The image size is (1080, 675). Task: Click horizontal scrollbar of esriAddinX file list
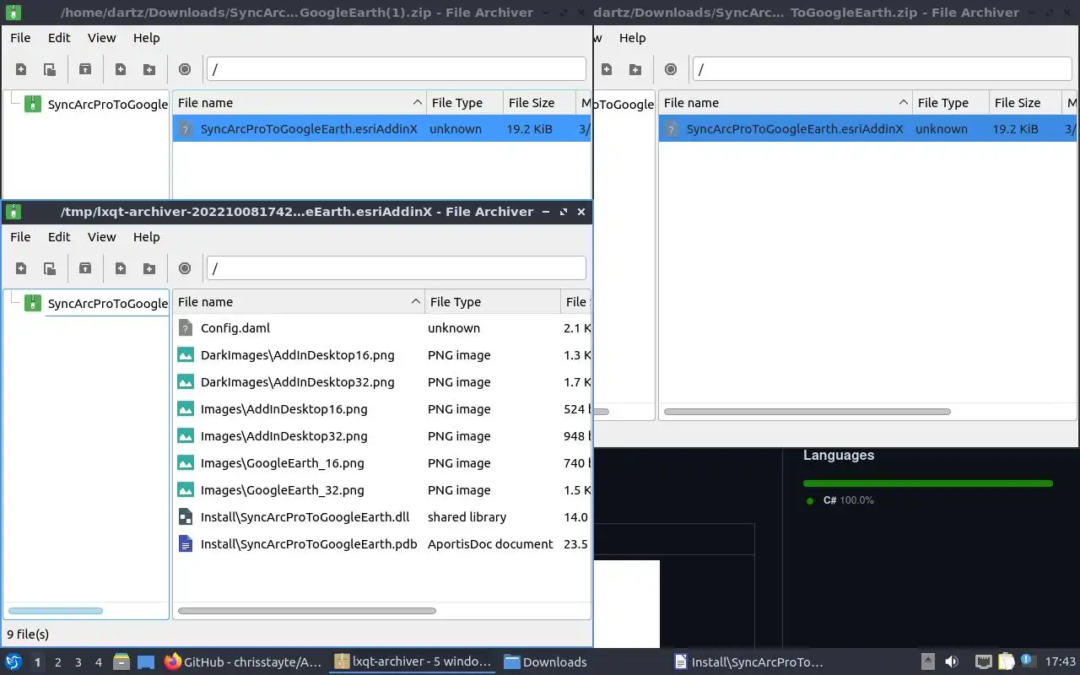pos(307,611)
